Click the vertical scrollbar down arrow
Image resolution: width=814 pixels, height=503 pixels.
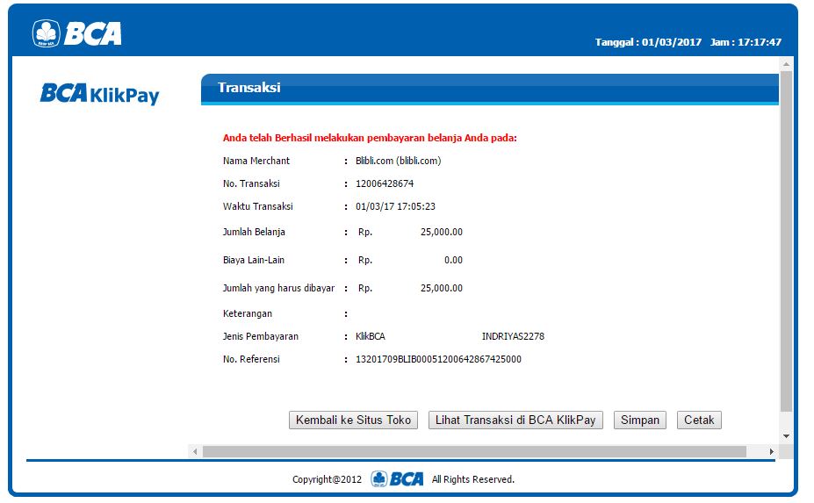point(786,436)
